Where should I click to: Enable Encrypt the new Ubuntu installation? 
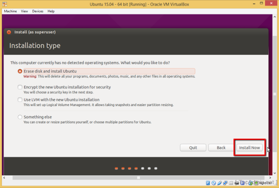tap(20, 87)
